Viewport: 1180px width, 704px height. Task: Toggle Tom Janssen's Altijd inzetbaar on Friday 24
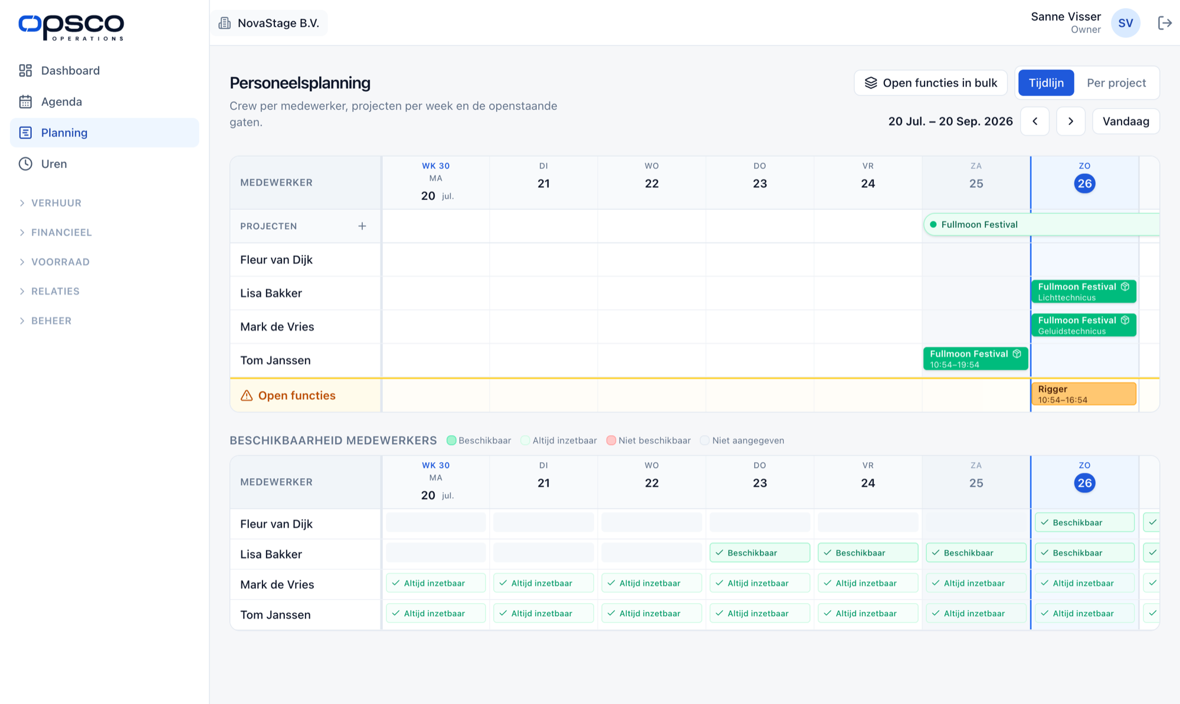tap(868, 613)
